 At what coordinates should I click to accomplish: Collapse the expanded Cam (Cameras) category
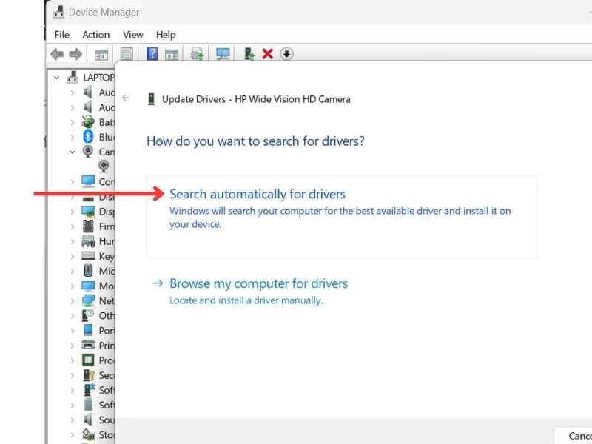[72, 152]
